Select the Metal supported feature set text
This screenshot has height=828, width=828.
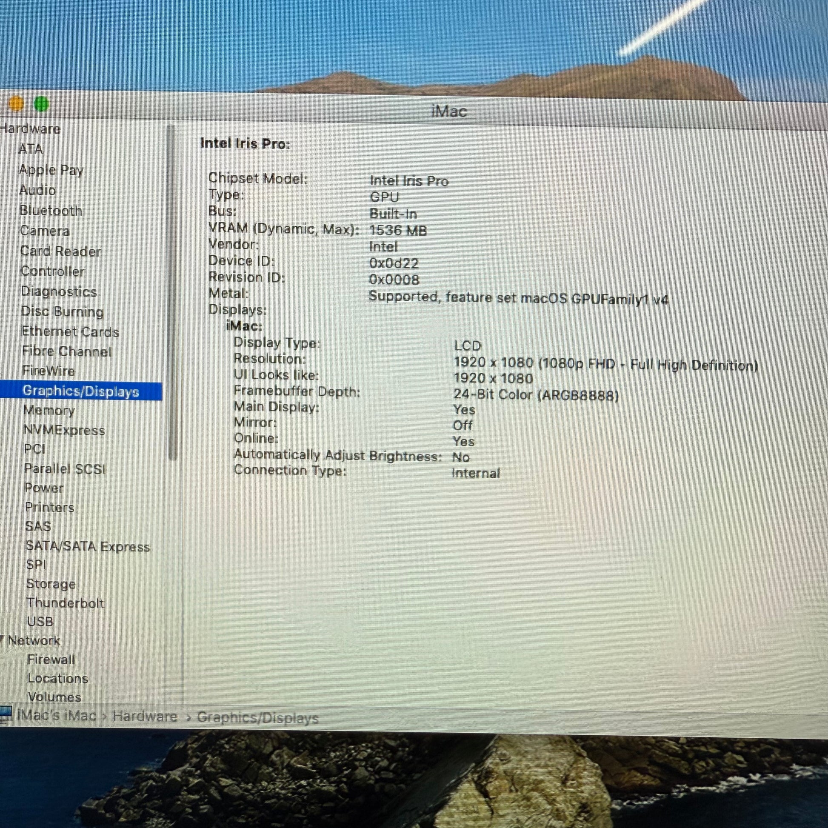[x=518, y=298]
